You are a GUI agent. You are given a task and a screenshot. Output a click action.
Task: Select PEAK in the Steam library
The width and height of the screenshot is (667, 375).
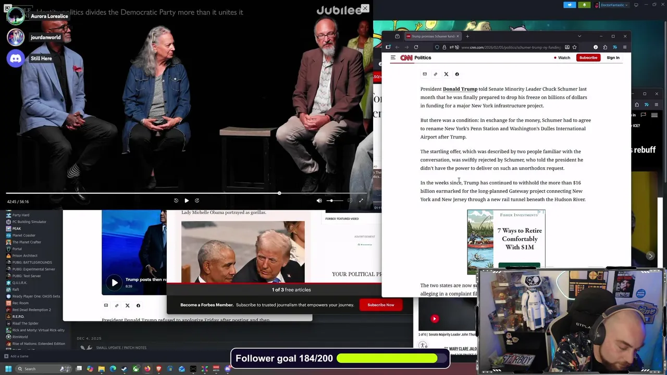pos(17,229)
